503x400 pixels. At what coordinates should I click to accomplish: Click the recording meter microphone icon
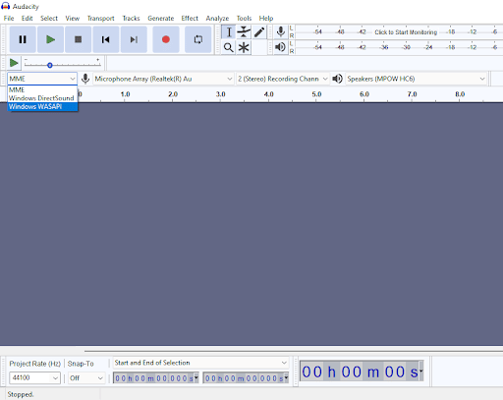point(280,31)
